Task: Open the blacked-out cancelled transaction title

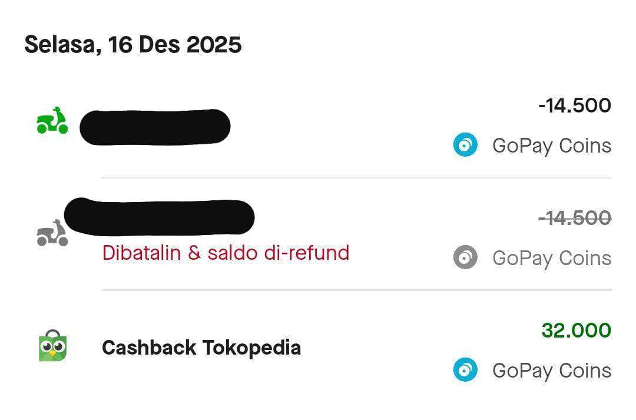Action: click(x=159, y=216)
